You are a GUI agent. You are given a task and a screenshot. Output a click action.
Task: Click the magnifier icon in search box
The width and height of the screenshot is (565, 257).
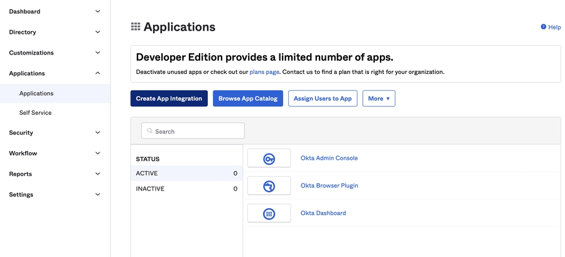149,132
